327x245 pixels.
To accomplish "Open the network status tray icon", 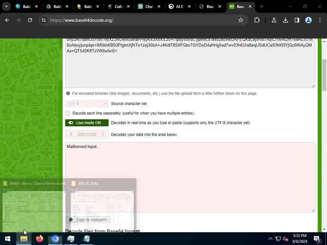I will 278,239.
